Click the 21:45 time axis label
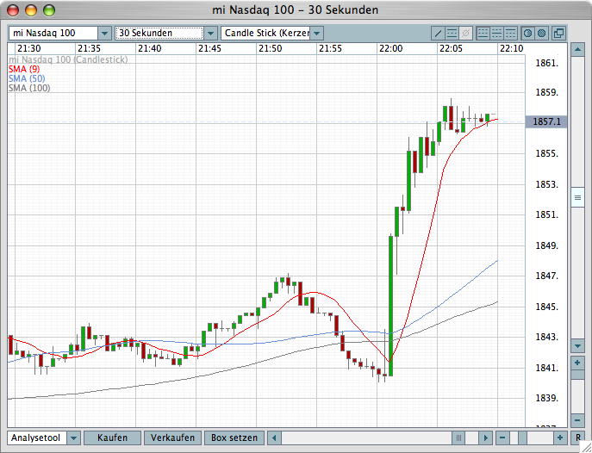Screen dimensions: 592x453 pos(209,48)
